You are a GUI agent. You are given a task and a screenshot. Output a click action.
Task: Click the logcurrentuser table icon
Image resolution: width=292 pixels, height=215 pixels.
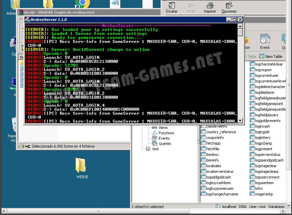coord(252,75)
